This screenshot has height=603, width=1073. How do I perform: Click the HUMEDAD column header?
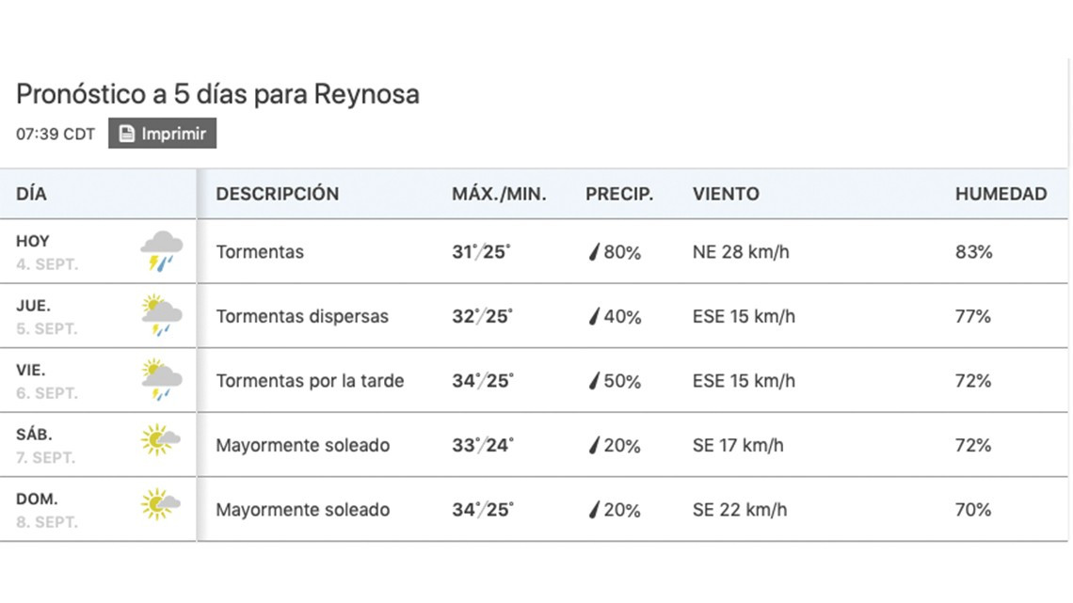(1001, 194)
